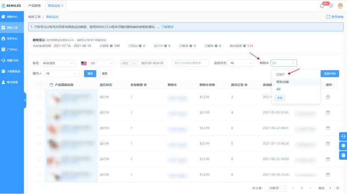The width and height of the screenshot is (347, 194).
Task: Click the round icon beside the bell
Action: pyautogui.click(x=331, y=6)
